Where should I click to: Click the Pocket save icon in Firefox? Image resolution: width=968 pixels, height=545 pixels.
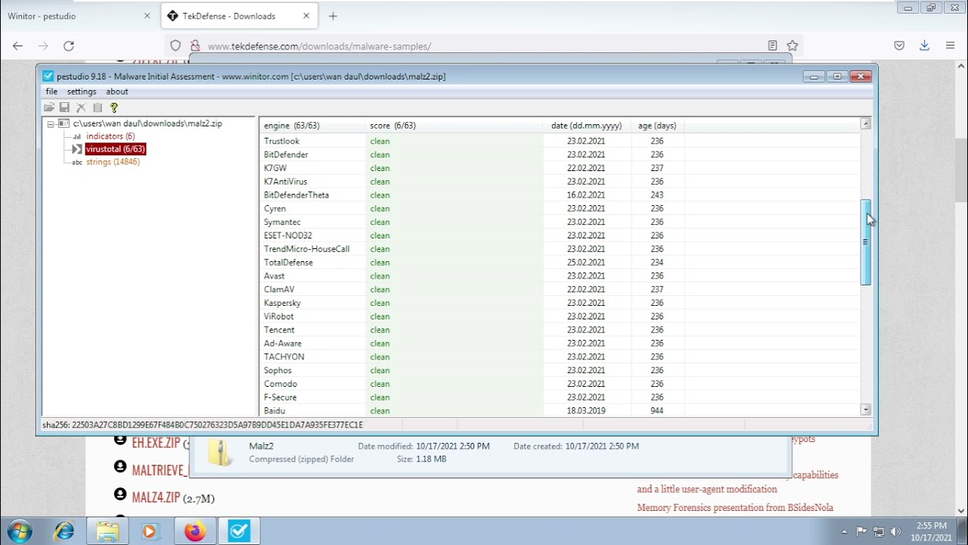pos(899,46)
